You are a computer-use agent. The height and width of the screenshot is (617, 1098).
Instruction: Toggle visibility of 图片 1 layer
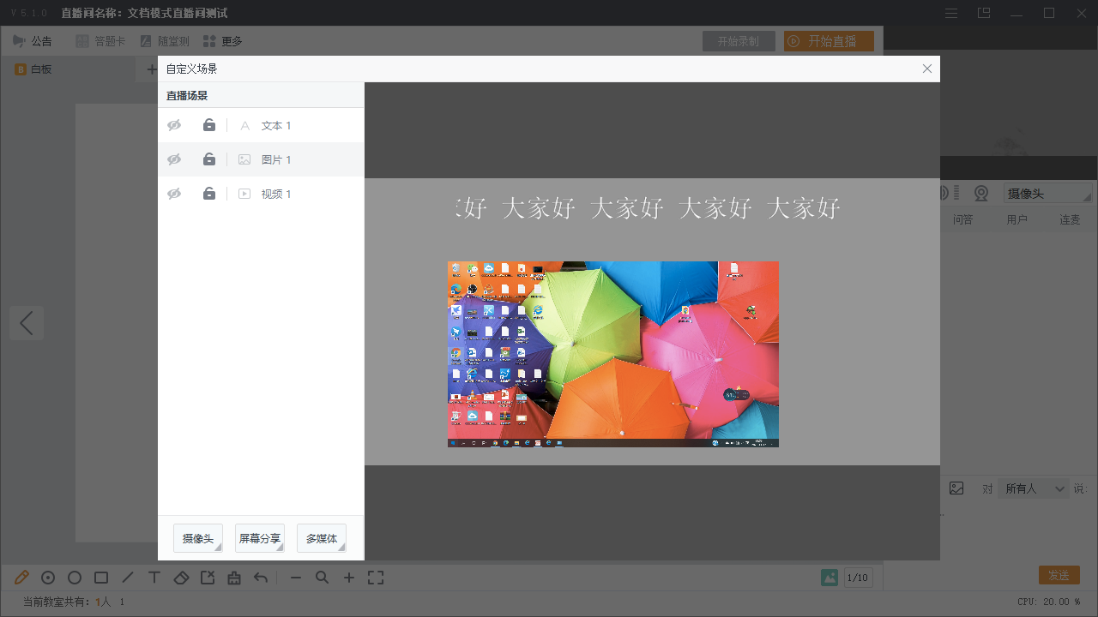tap(174, 159)
